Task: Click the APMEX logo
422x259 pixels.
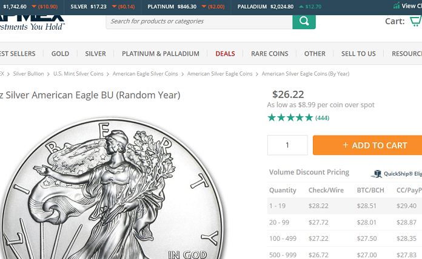Action: [x=32, y=22]
